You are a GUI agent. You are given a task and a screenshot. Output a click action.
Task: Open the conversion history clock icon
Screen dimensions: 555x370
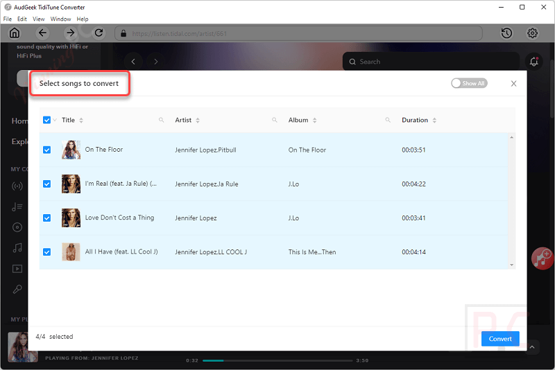click(506, 33)
